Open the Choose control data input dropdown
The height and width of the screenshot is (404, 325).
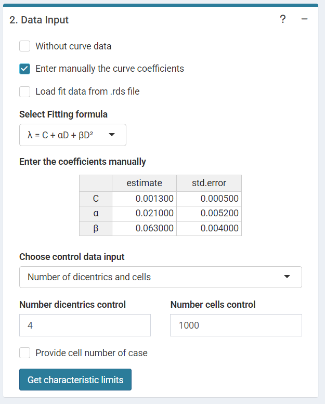[x=161, y=277]
